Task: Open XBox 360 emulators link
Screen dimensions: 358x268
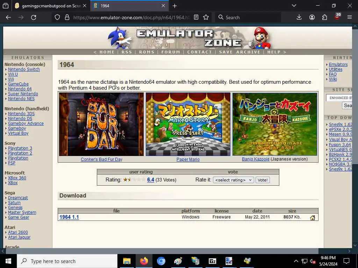Action: [x=17, y=178]
